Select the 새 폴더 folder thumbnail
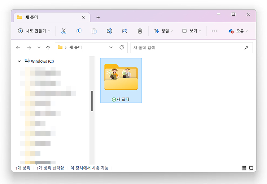The image size is (267, 184). click(x=121, y=80)
